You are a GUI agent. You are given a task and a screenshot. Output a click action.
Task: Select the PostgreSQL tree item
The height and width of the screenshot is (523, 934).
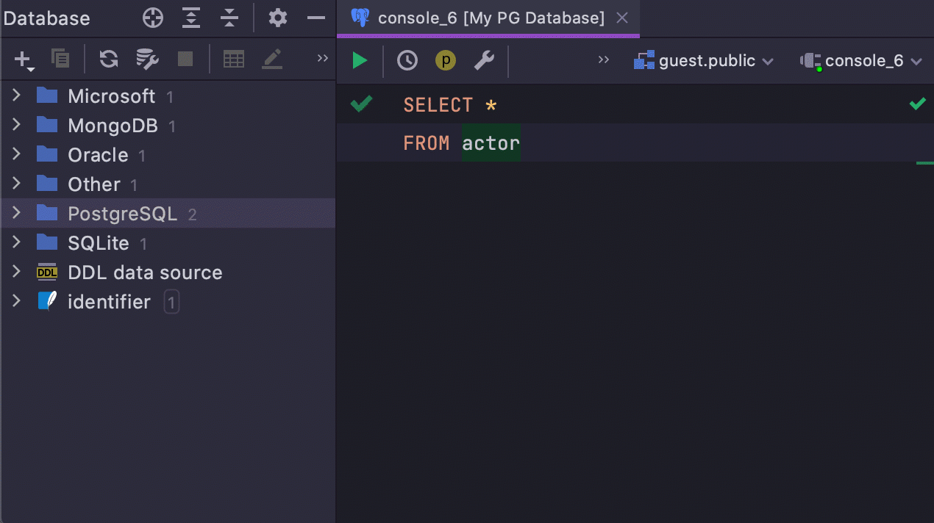point(168,213)
